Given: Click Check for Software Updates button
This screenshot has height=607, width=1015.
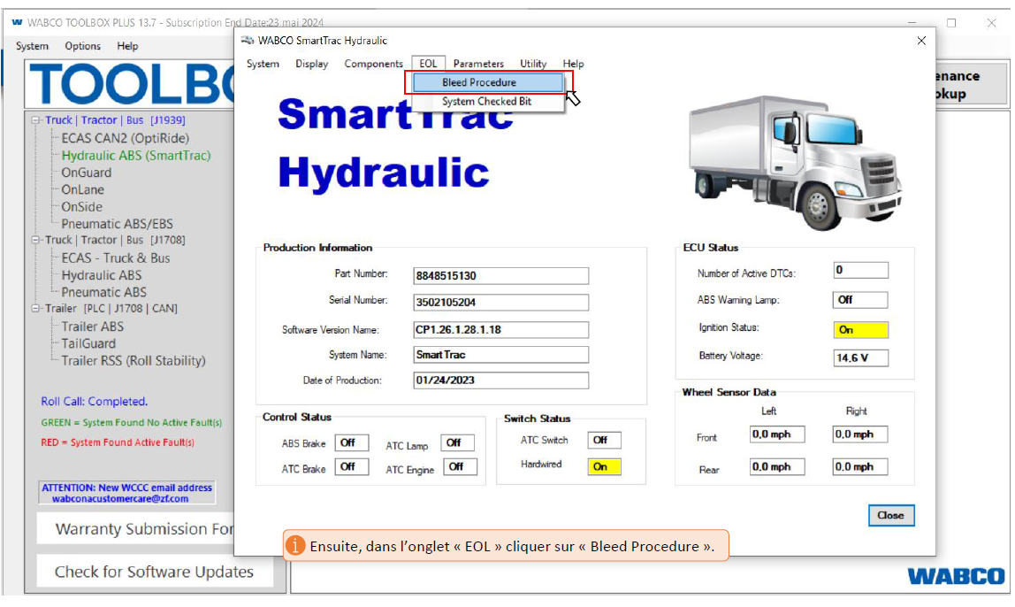Looking at the screenshot, I should coord(154,572).
